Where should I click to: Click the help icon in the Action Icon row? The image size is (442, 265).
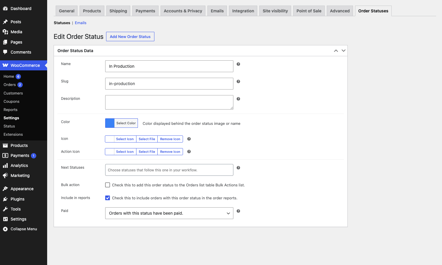tap(189, 152)
